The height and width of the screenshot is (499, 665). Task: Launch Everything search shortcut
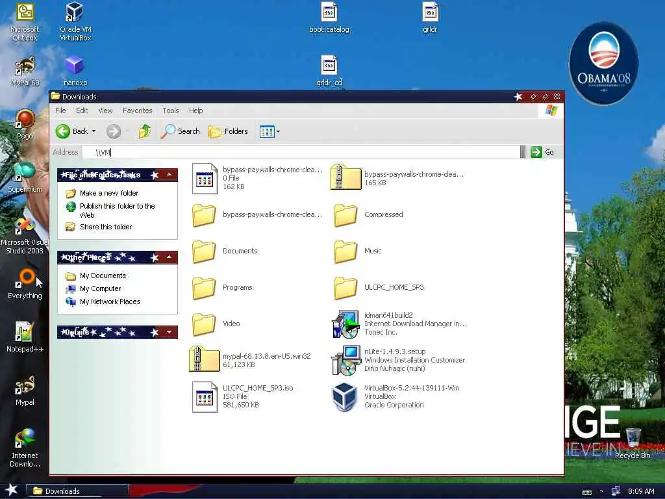pos(25,284)
